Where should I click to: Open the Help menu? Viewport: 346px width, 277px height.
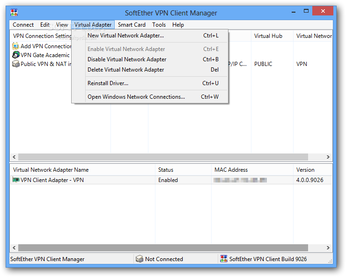tap(178, 25)
